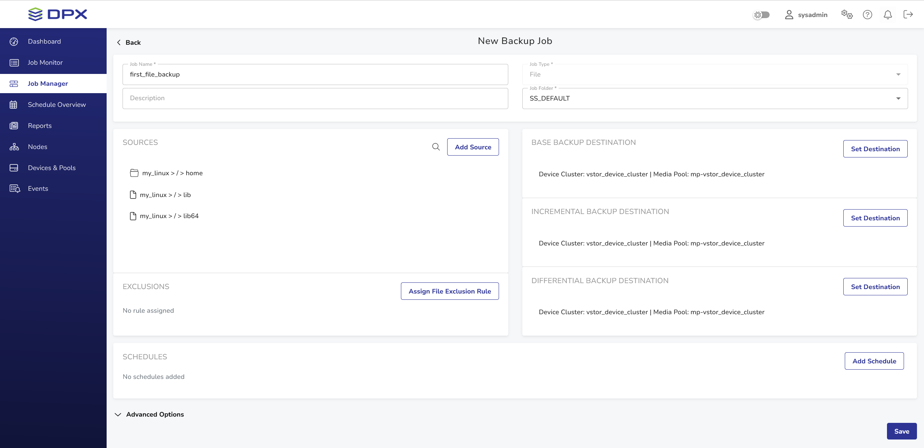Open Schedule Overview in sidebar
Image resolution: width=924 pixels, height=448 pixels.
point(57,105)
